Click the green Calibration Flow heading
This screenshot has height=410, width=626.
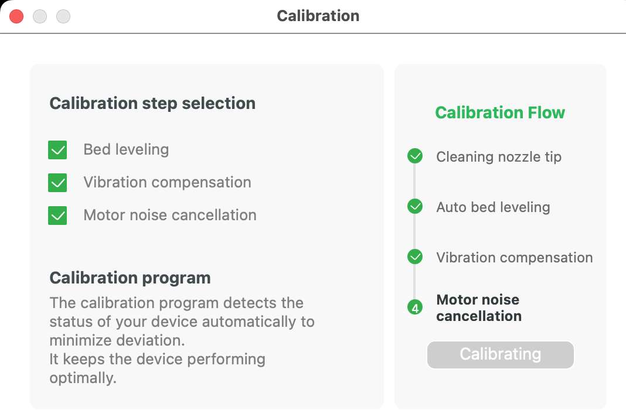tap(500, 112)
